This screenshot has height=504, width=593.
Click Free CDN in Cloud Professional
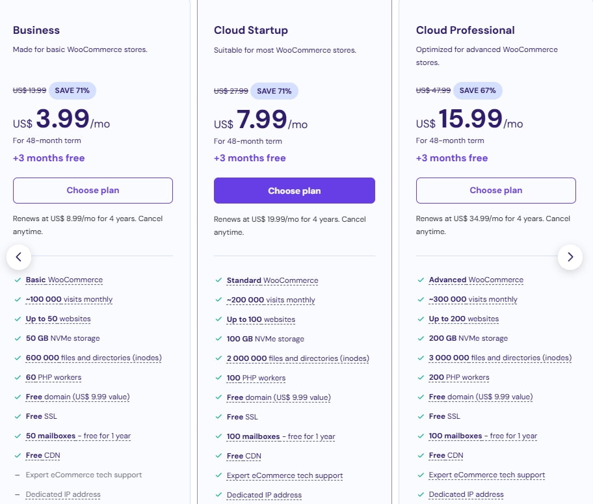click(445, 455)
